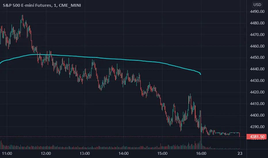Select the 4470.00 price scale label
Image resolution: width=268 pixels, height=158 pixels.
[x=257, y=34]
